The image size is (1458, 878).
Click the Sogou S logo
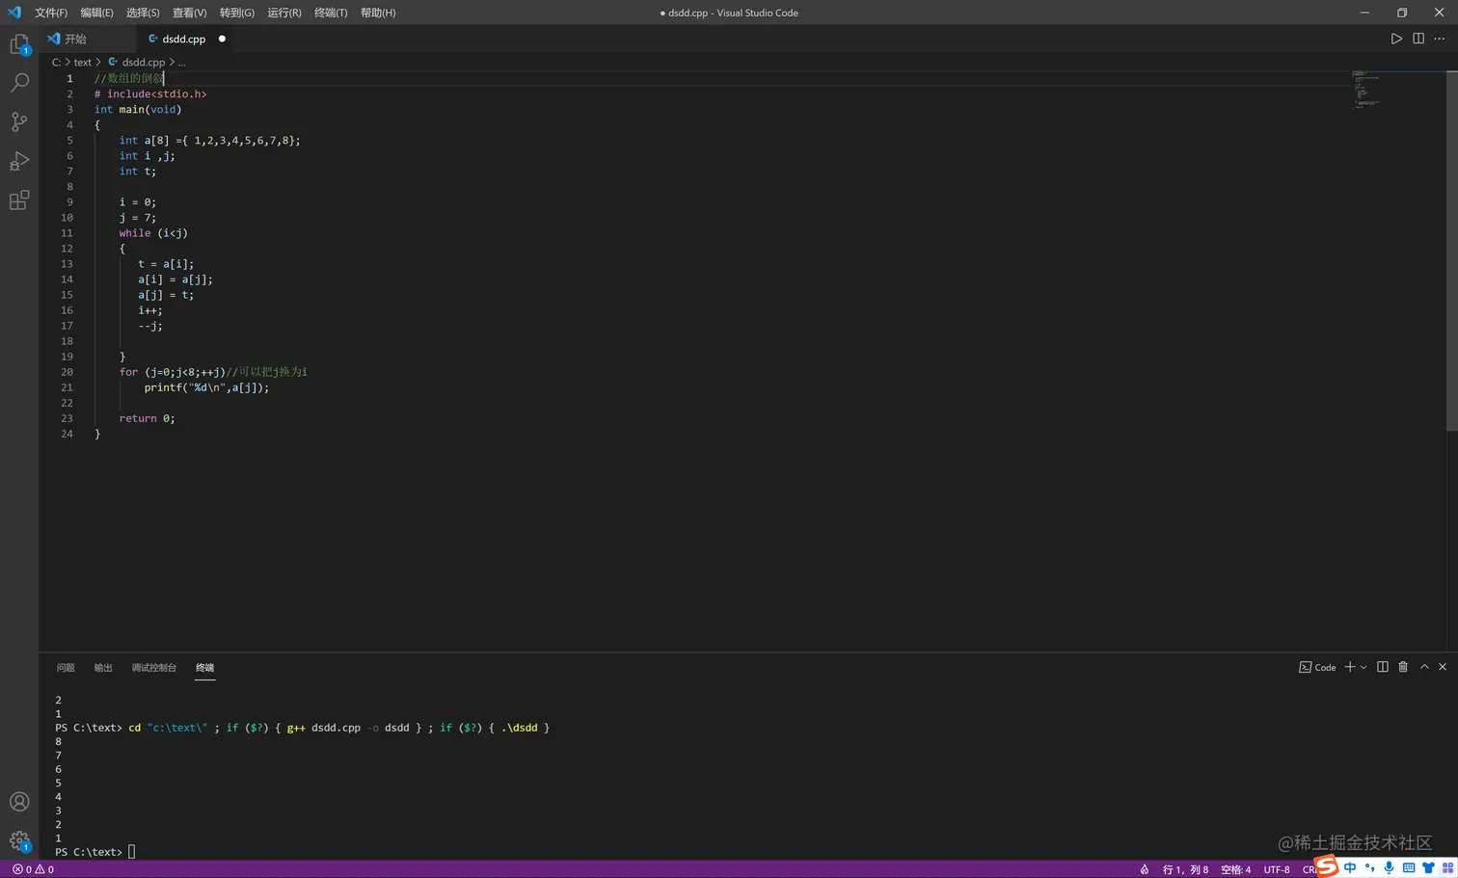point(1327,865)
